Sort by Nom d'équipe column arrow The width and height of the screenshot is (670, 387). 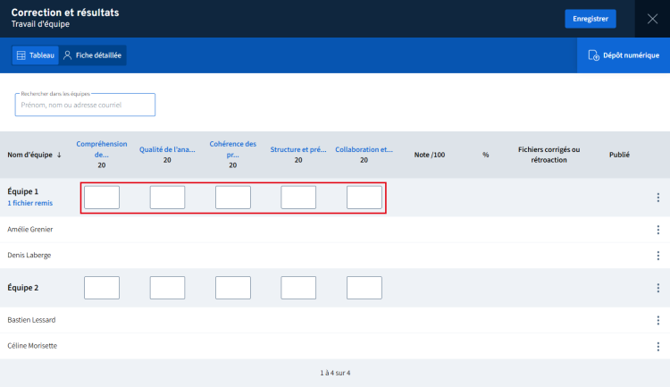point(59,155)
